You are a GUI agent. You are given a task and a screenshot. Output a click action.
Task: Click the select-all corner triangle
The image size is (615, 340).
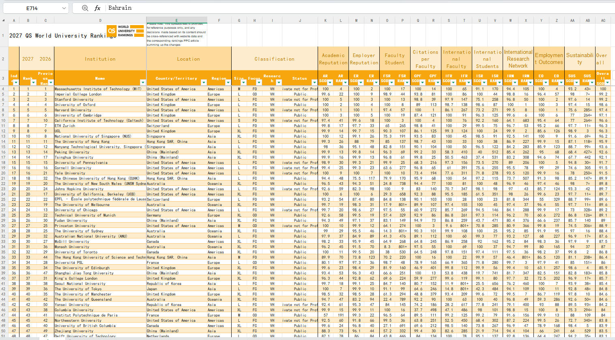tap(4, 20)
